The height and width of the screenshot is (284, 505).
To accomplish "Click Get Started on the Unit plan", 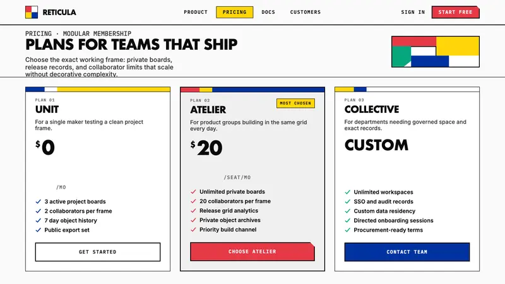I will 98,252.
